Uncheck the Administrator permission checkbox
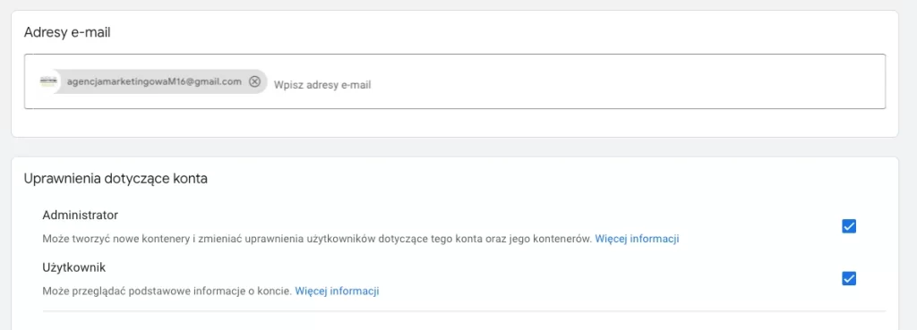917x330 pixels. click(x=849, y=226)
